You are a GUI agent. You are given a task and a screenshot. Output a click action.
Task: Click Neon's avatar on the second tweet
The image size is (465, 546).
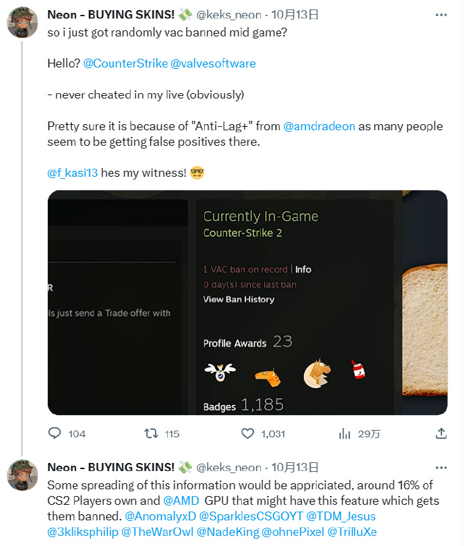tap(22, 475)
